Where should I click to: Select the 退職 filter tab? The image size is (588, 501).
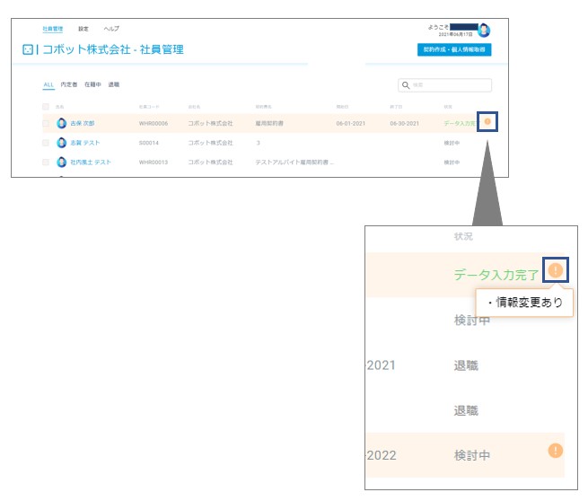point(114,84)
